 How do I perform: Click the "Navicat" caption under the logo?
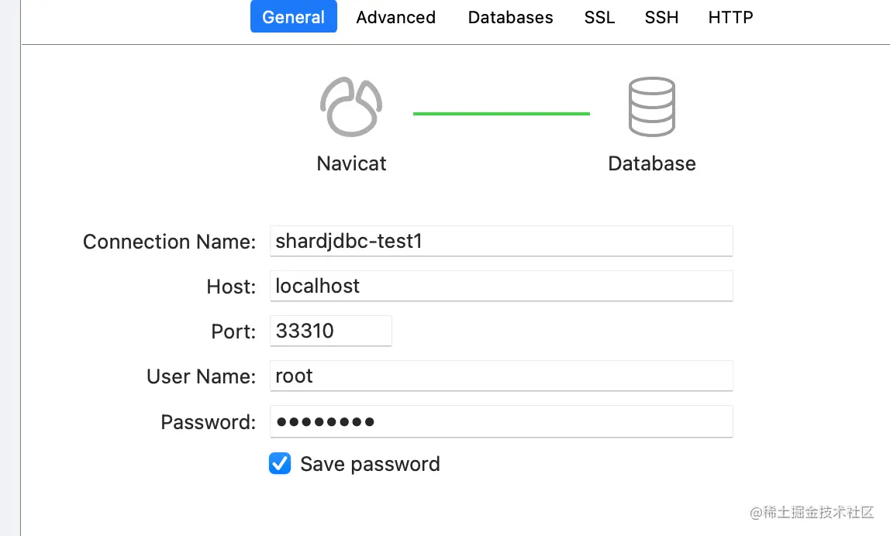[x=351, y=163]
